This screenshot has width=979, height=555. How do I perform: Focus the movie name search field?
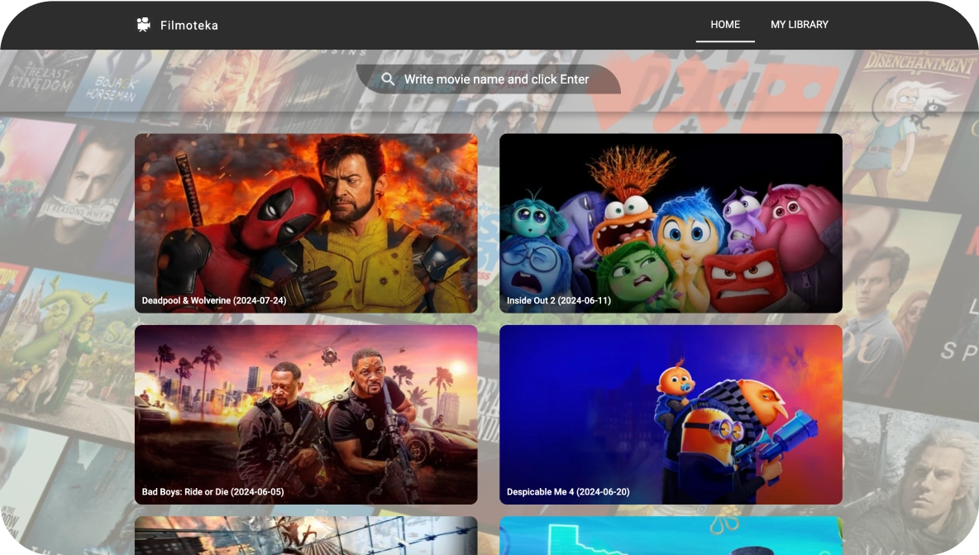[x=488, y=79]
